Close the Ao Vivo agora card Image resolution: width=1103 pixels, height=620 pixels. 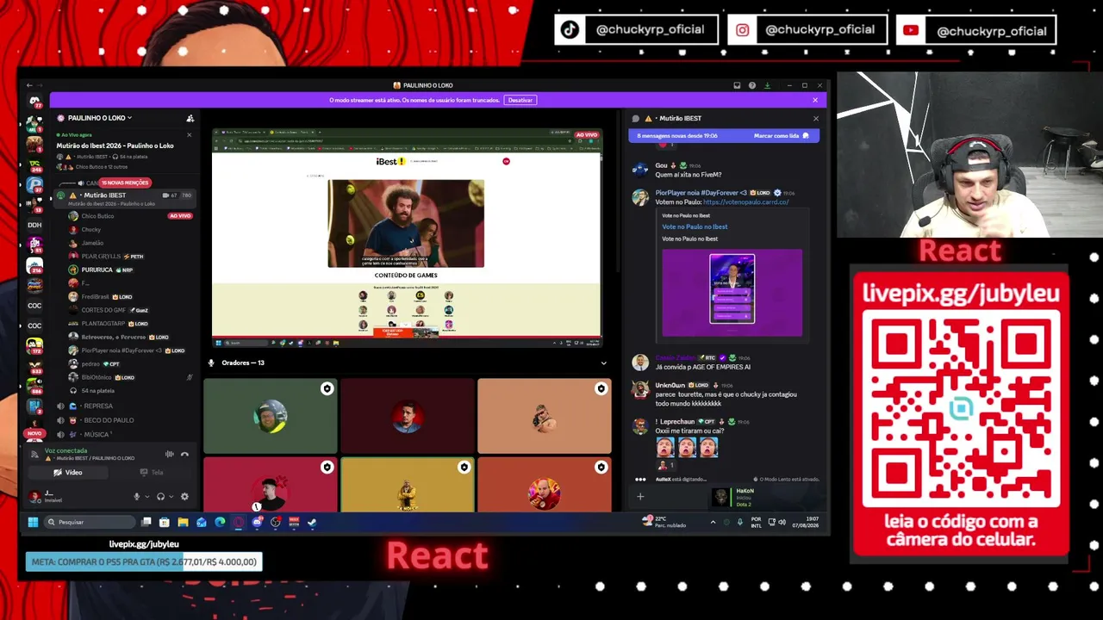pos(190,135)
